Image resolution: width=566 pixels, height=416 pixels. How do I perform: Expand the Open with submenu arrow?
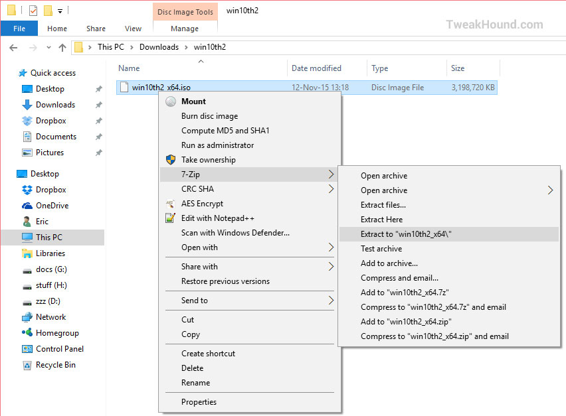(331, 247)
